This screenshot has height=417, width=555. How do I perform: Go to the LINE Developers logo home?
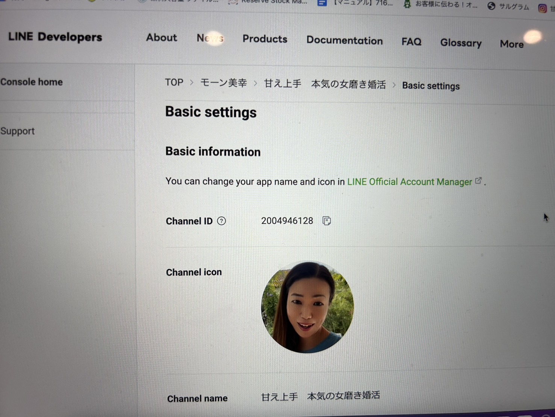tap(55, 37)
